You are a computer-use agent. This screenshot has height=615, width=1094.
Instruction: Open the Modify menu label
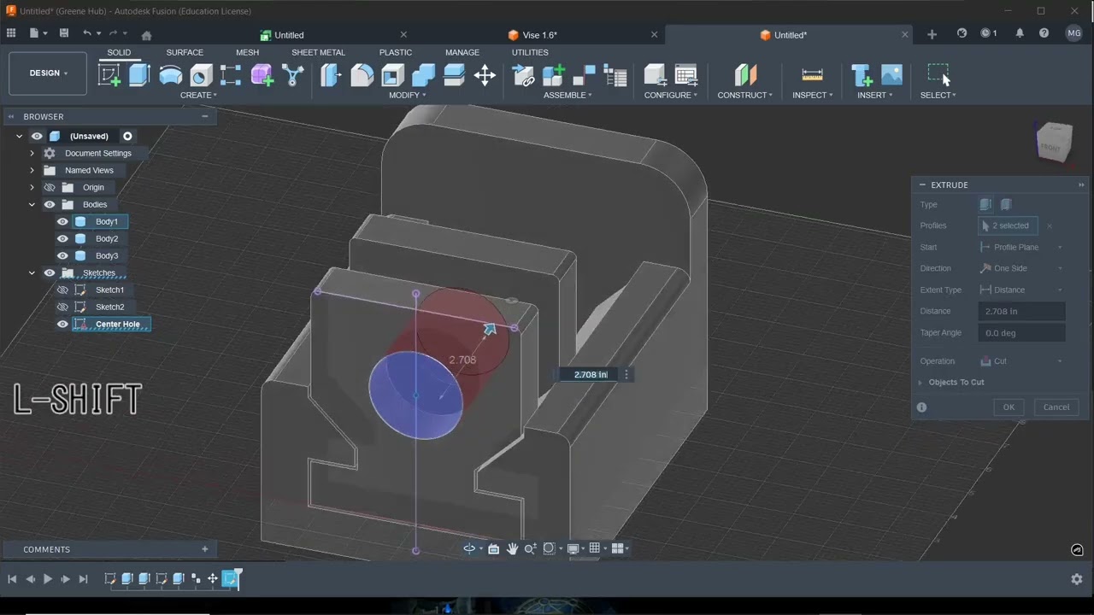(x=407, y=95)
